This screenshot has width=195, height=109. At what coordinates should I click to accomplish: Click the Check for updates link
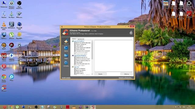coord(125,78)
